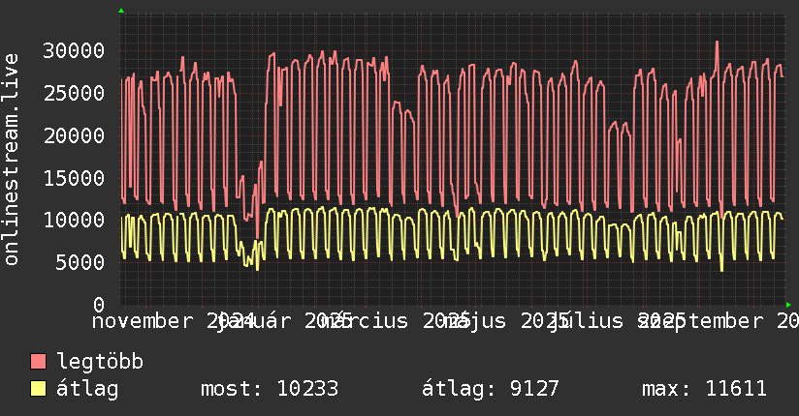Click the 30000 y-axis label
Image resolution: width=799 pixels, height=416 pixels.
[74, 51]
